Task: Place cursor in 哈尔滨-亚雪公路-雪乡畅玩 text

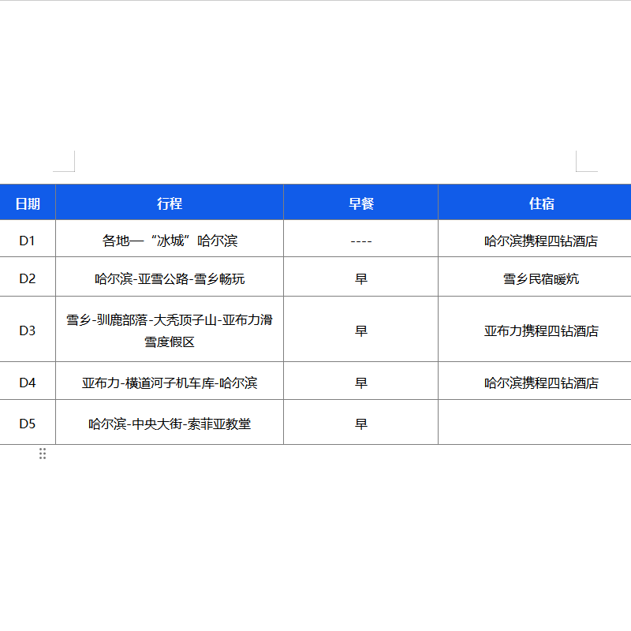Action: (x=170, y=278)
